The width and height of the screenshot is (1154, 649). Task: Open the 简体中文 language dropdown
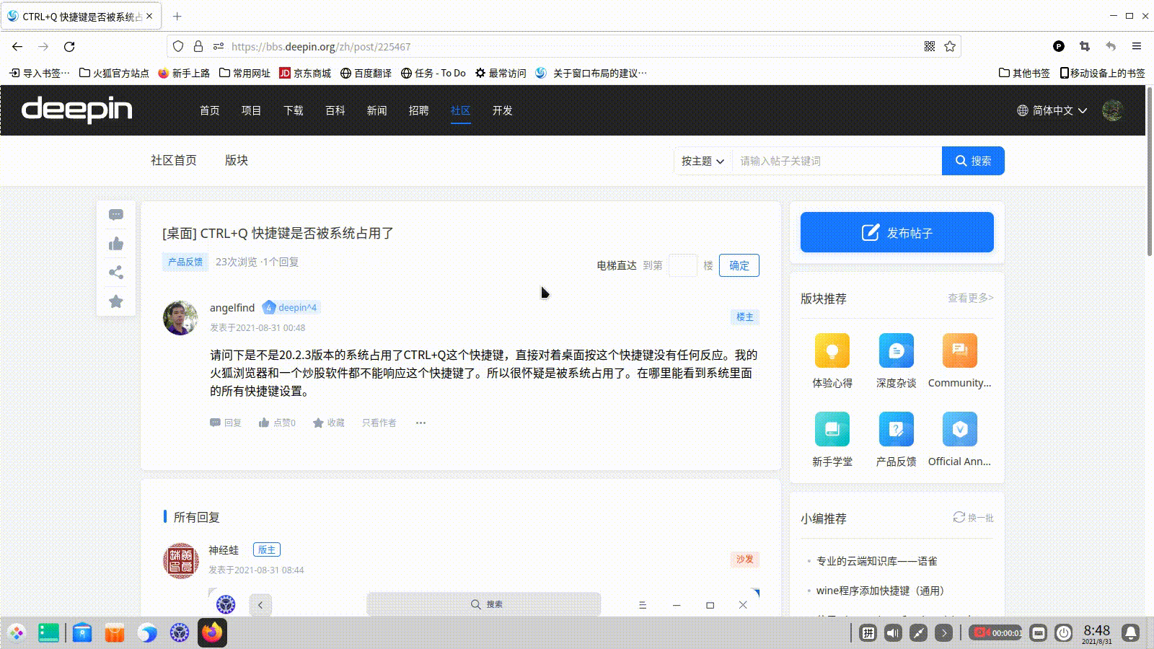[1052, 110]
